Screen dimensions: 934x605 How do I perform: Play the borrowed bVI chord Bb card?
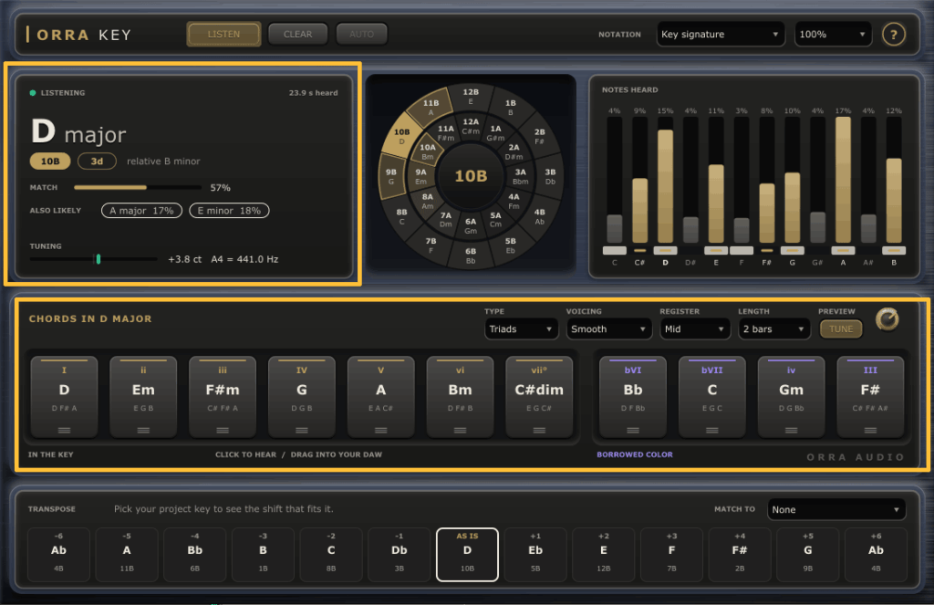(x=633, y=396)
